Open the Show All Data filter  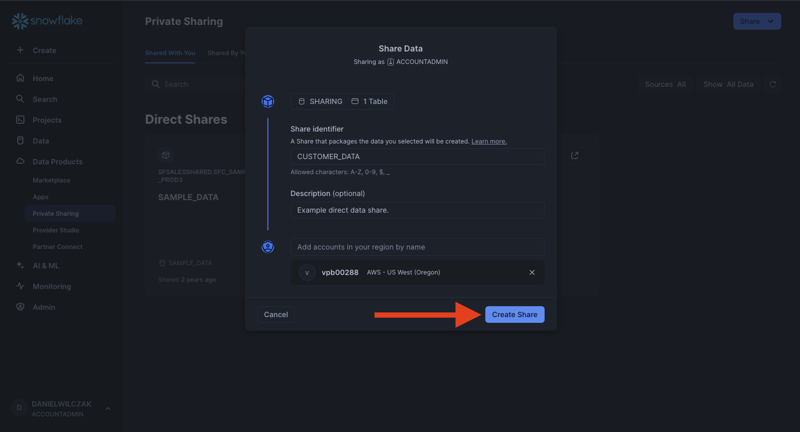pyautogui.click(x=728, y=84)
